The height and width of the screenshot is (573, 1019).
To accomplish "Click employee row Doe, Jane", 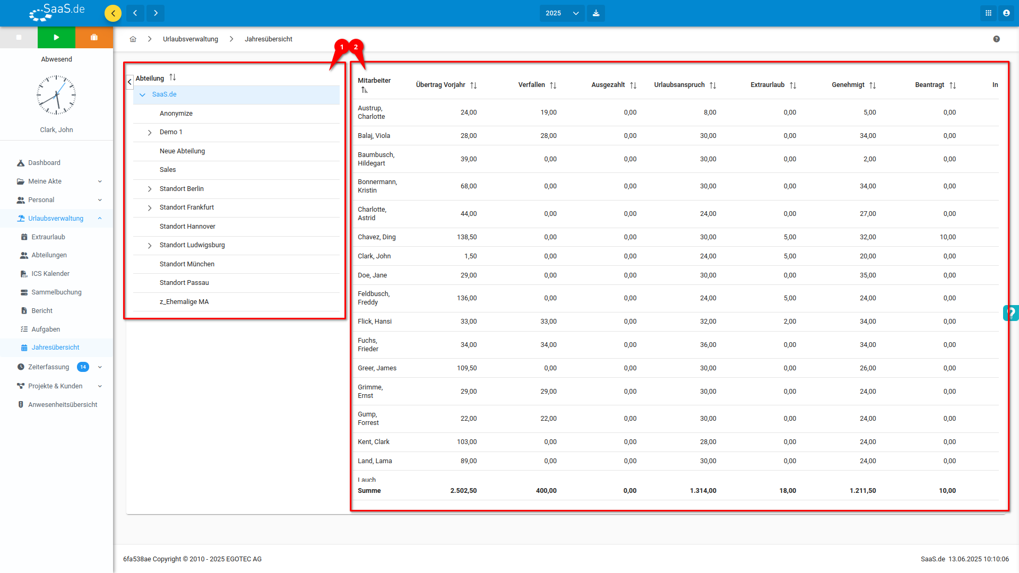I will click(x=676, y=275).
